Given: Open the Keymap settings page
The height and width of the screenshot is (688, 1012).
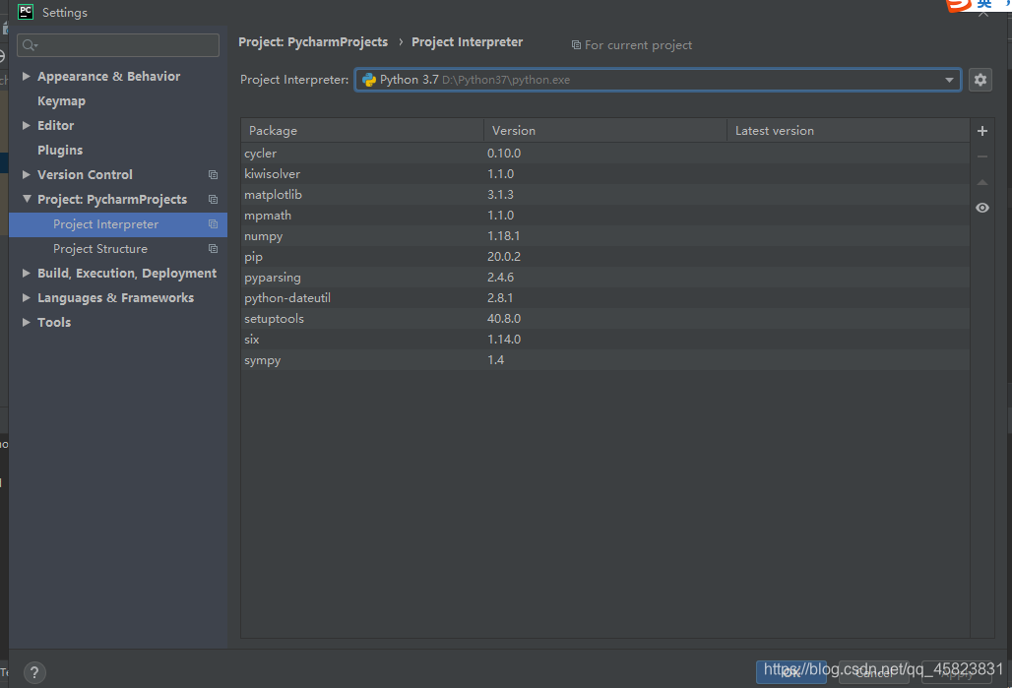Looking at the screenshot, I should (61, 101).
